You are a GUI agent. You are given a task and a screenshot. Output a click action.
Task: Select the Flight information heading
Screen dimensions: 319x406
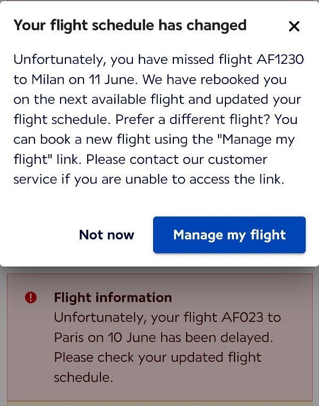point(113,297)
